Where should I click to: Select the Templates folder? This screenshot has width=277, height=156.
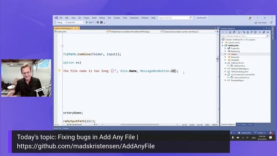[235, 60]
